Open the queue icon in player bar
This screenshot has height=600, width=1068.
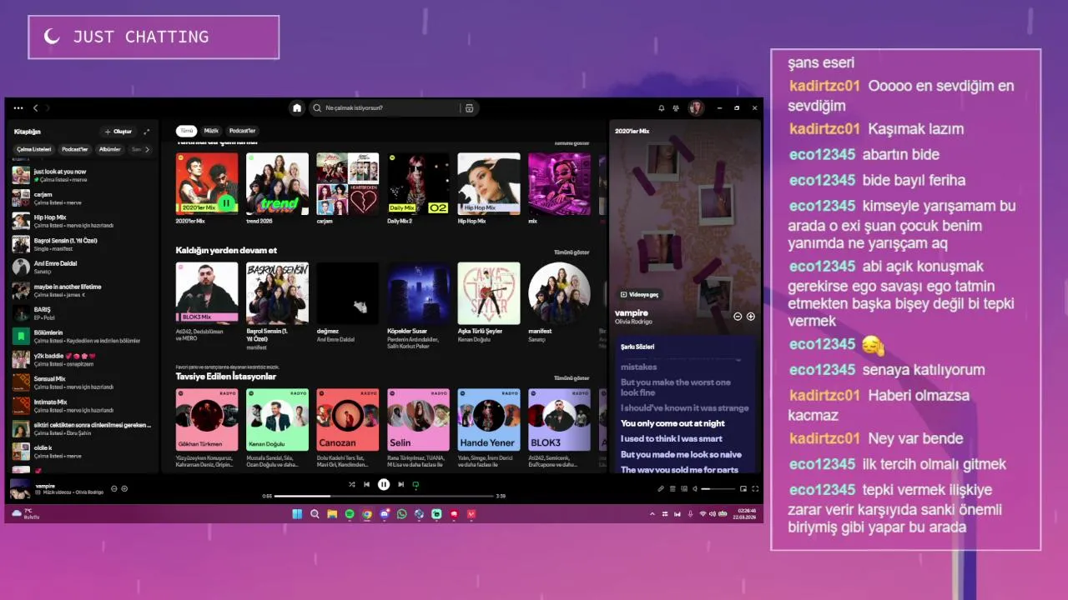673,488
